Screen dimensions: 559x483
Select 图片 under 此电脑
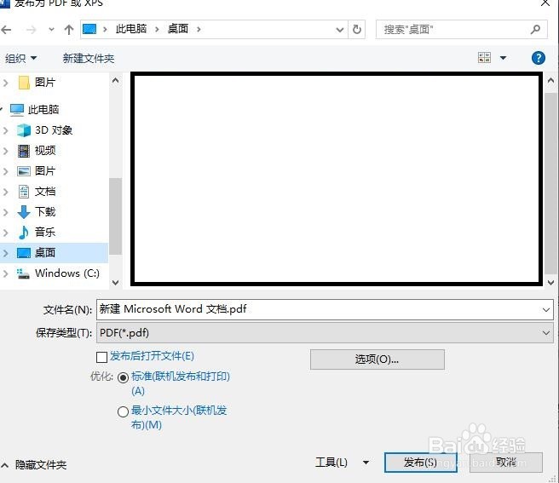[x=37, y=171]
